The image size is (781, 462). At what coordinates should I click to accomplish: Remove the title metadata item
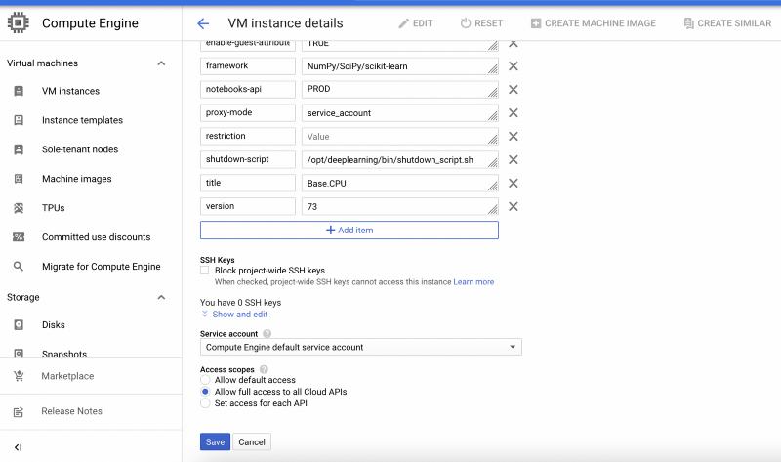514,184
